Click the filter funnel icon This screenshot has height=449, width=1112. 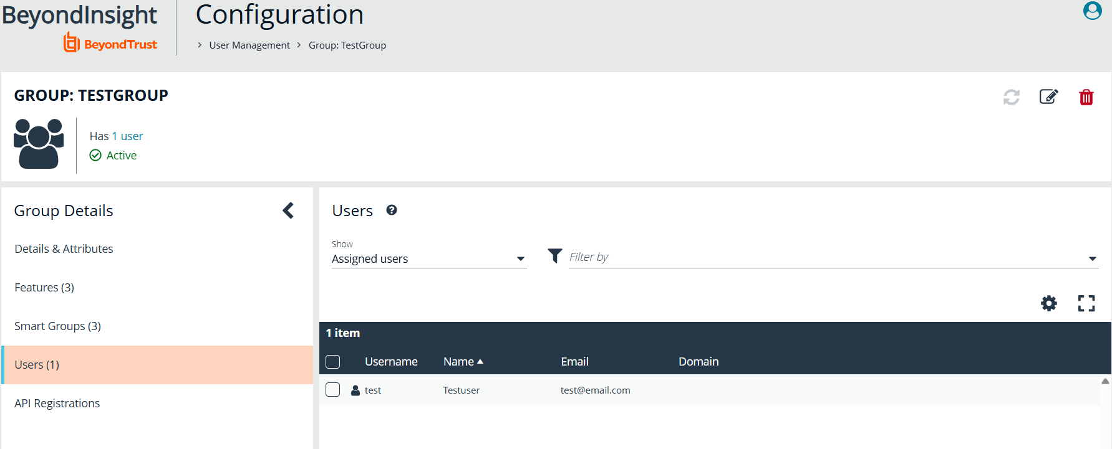point(554,256)
